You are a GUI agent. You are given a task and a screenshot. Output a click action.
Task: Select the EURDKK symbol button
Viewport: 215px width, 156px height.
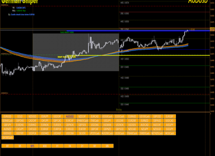click(x=20, y=125)
